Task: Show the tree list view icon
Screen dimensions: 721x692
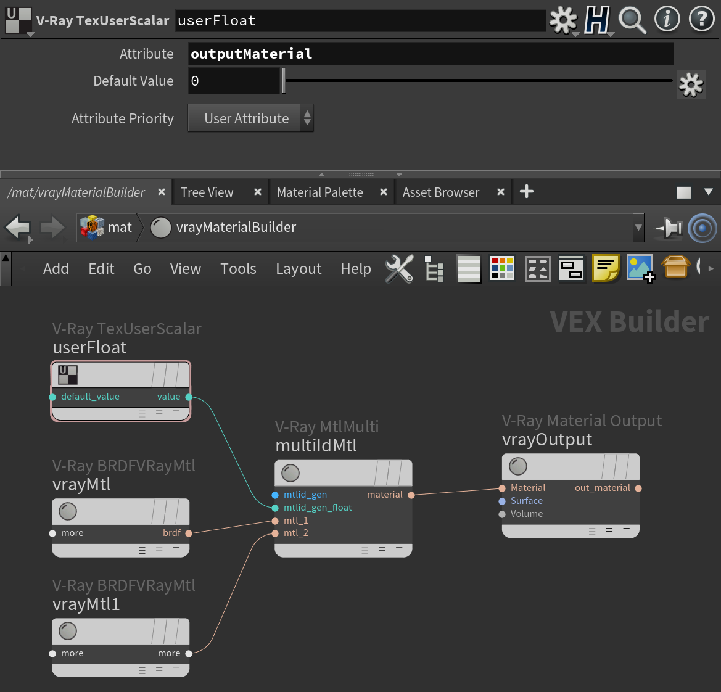Action: 434,268
